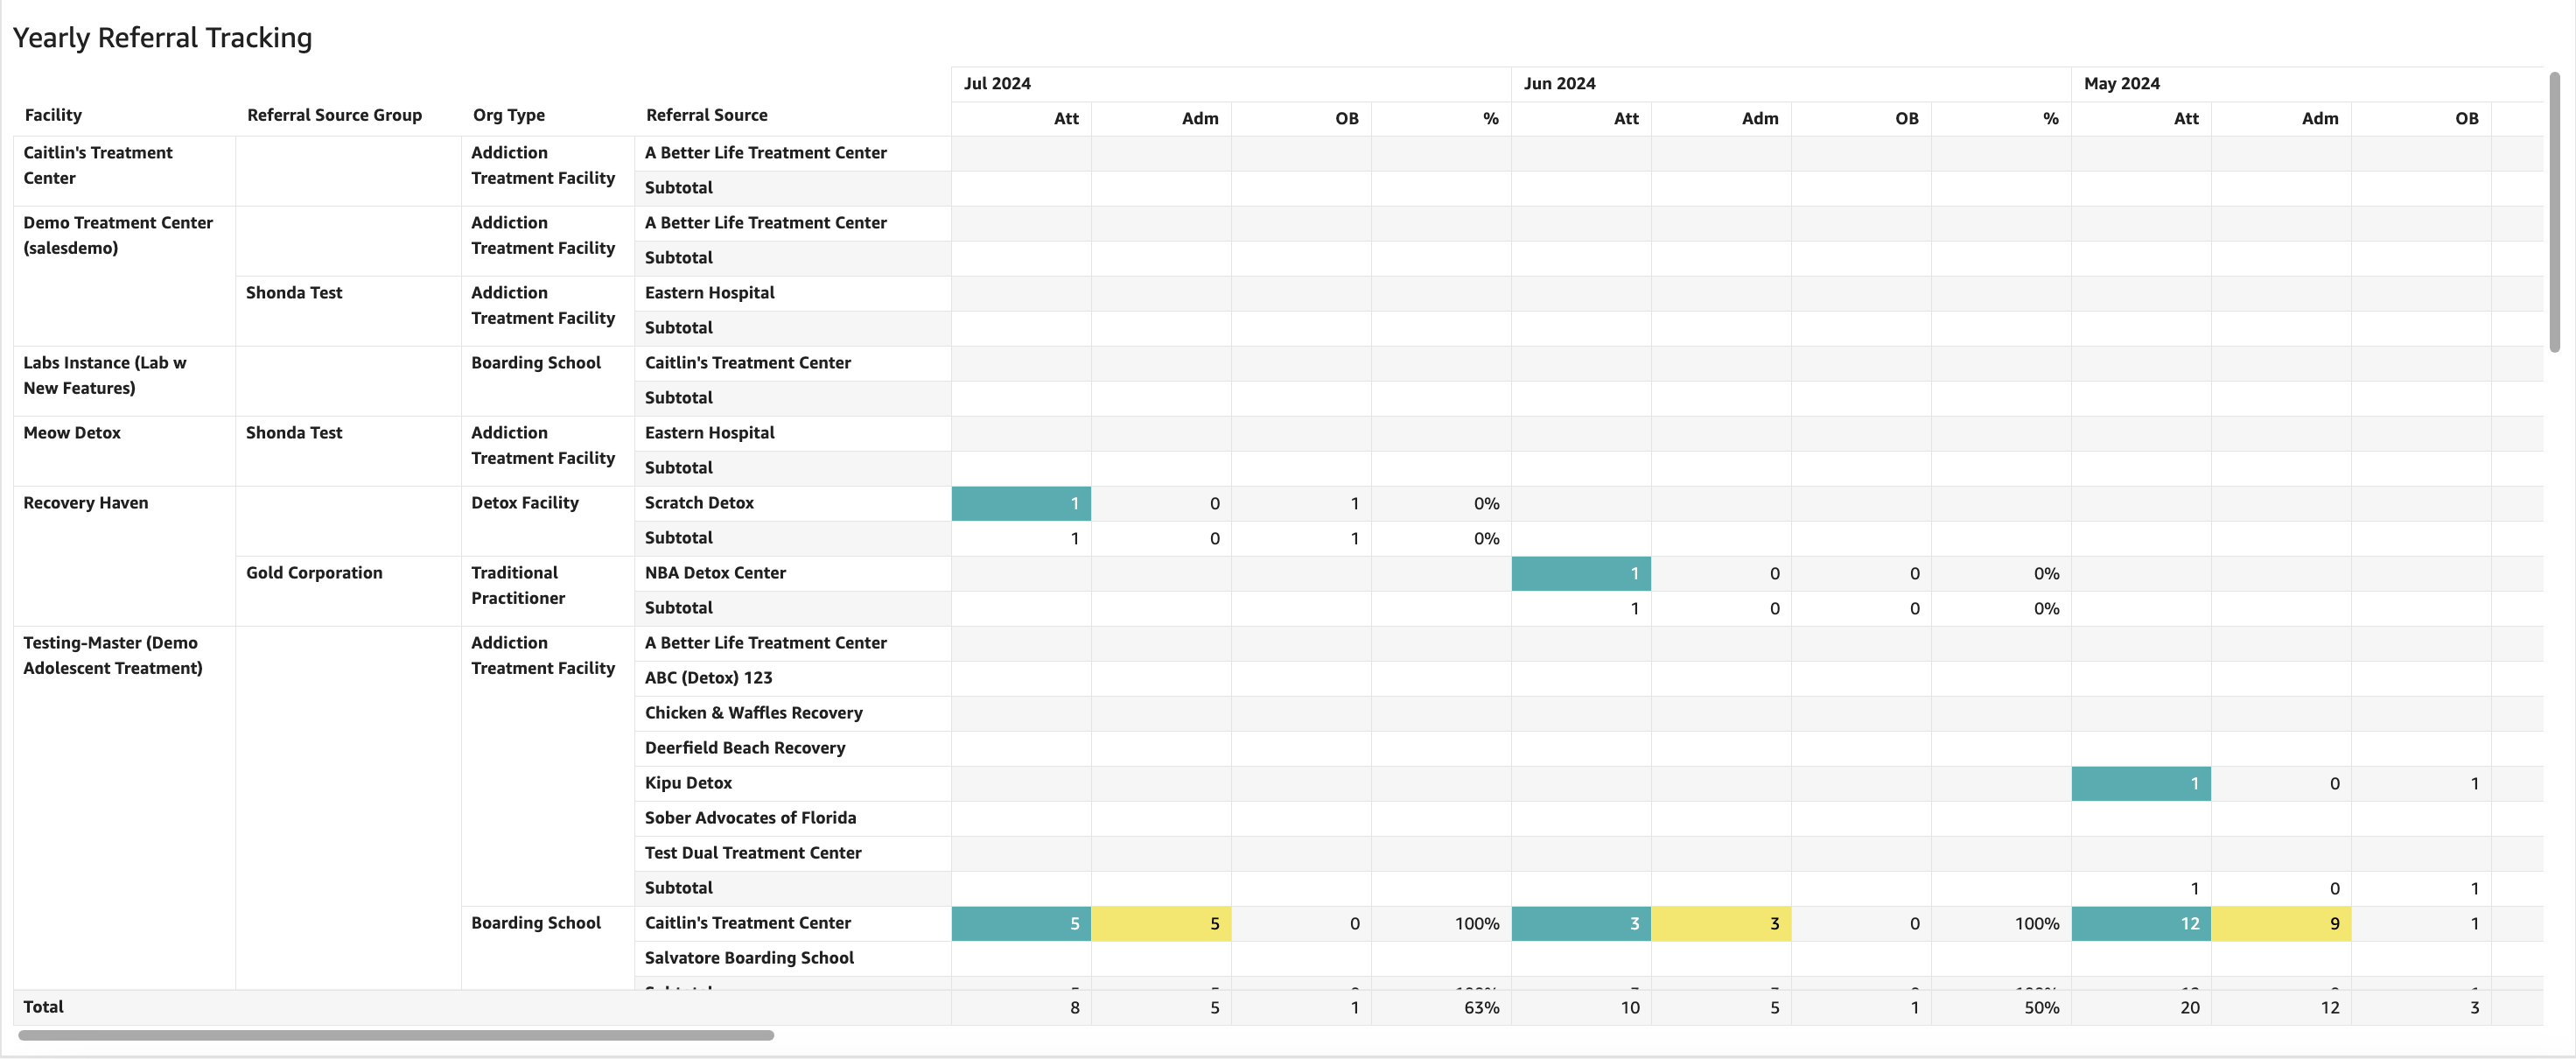Click teal NBA Detox Center Jun Att cell

1580,573
